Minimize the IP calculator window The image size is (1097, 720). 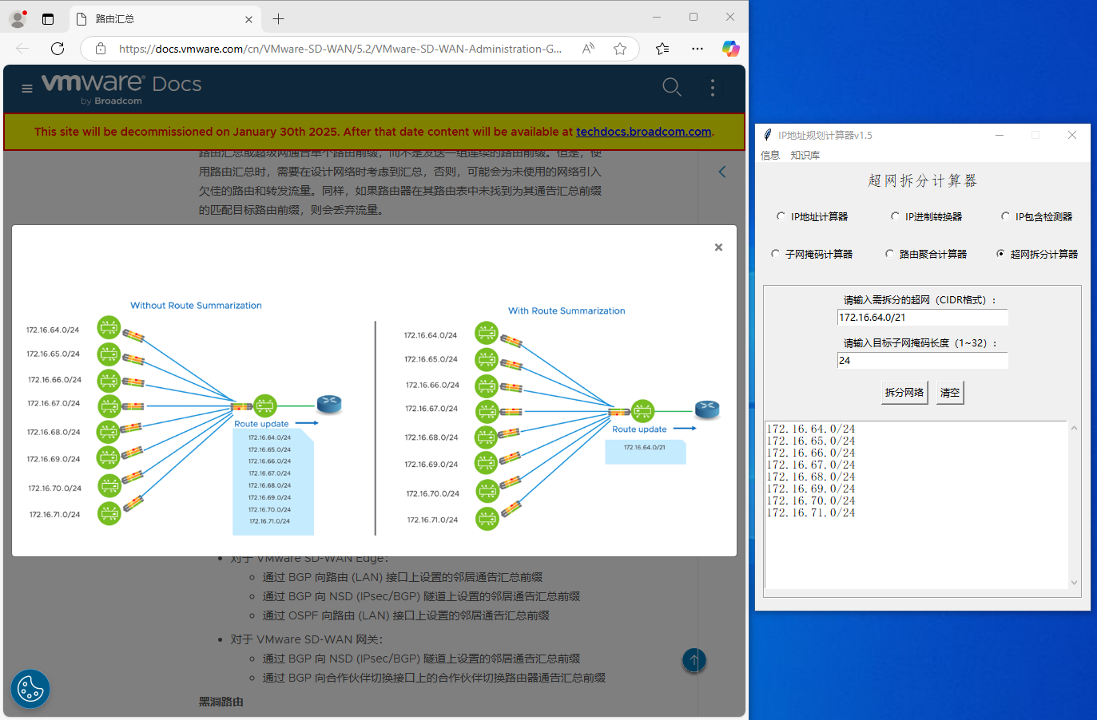pos(999,135)
